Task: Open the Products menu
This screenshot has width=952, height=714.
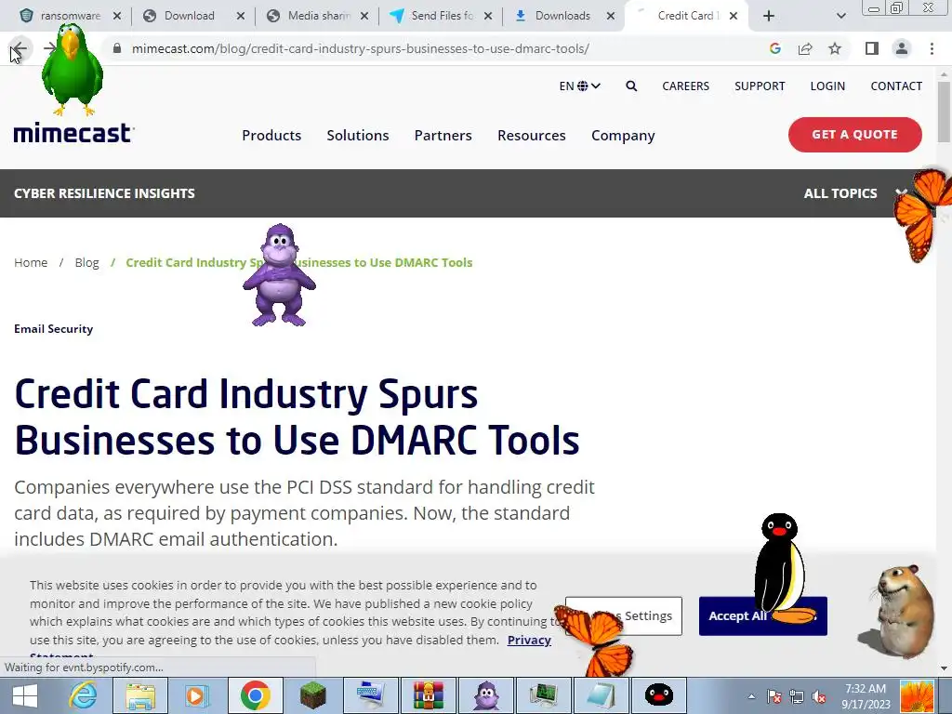Action: (x=271, y=136)
